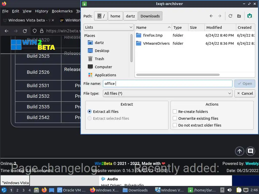Sort by Name column header
The width and height of the screenshot is (259, 194).
click(x=153, y=28)
